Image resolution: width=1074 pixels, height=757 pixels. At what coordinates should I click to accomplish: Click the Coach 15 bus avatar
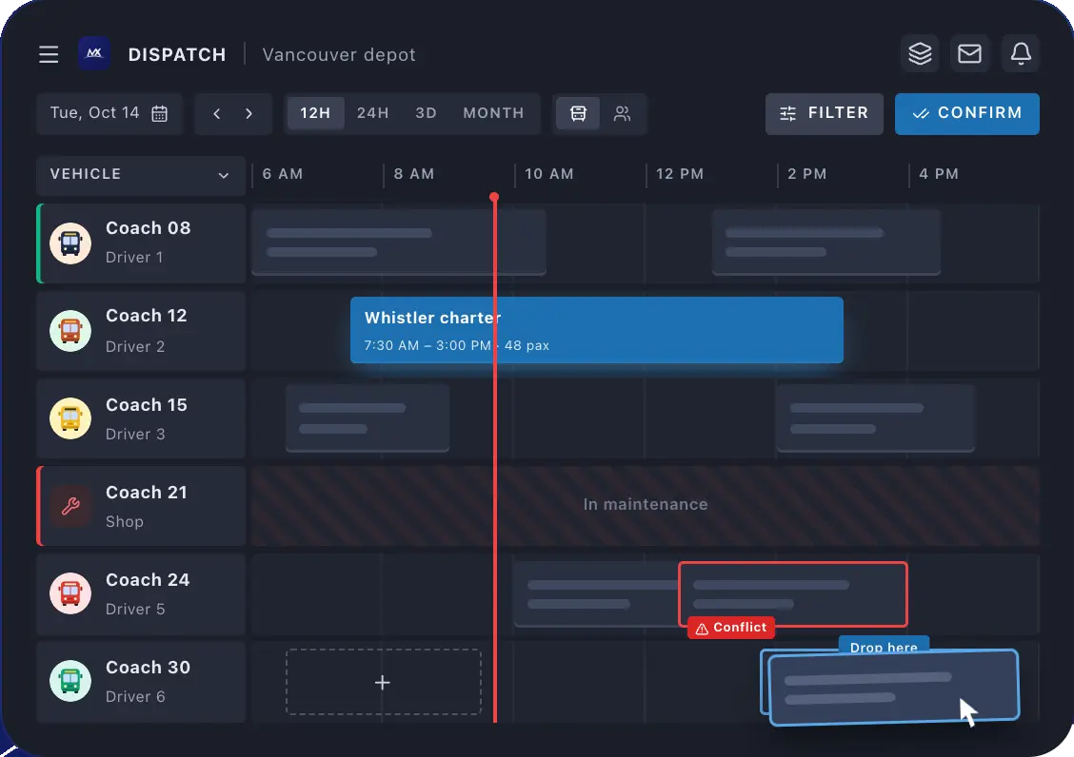point(70,418)
